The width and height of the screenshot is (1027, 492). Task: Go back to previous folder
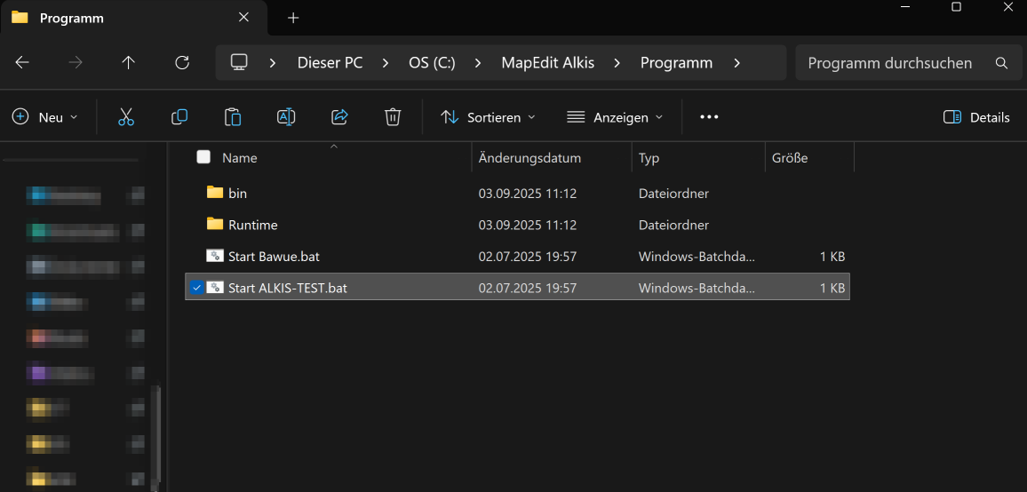click(x=23, y=63)
